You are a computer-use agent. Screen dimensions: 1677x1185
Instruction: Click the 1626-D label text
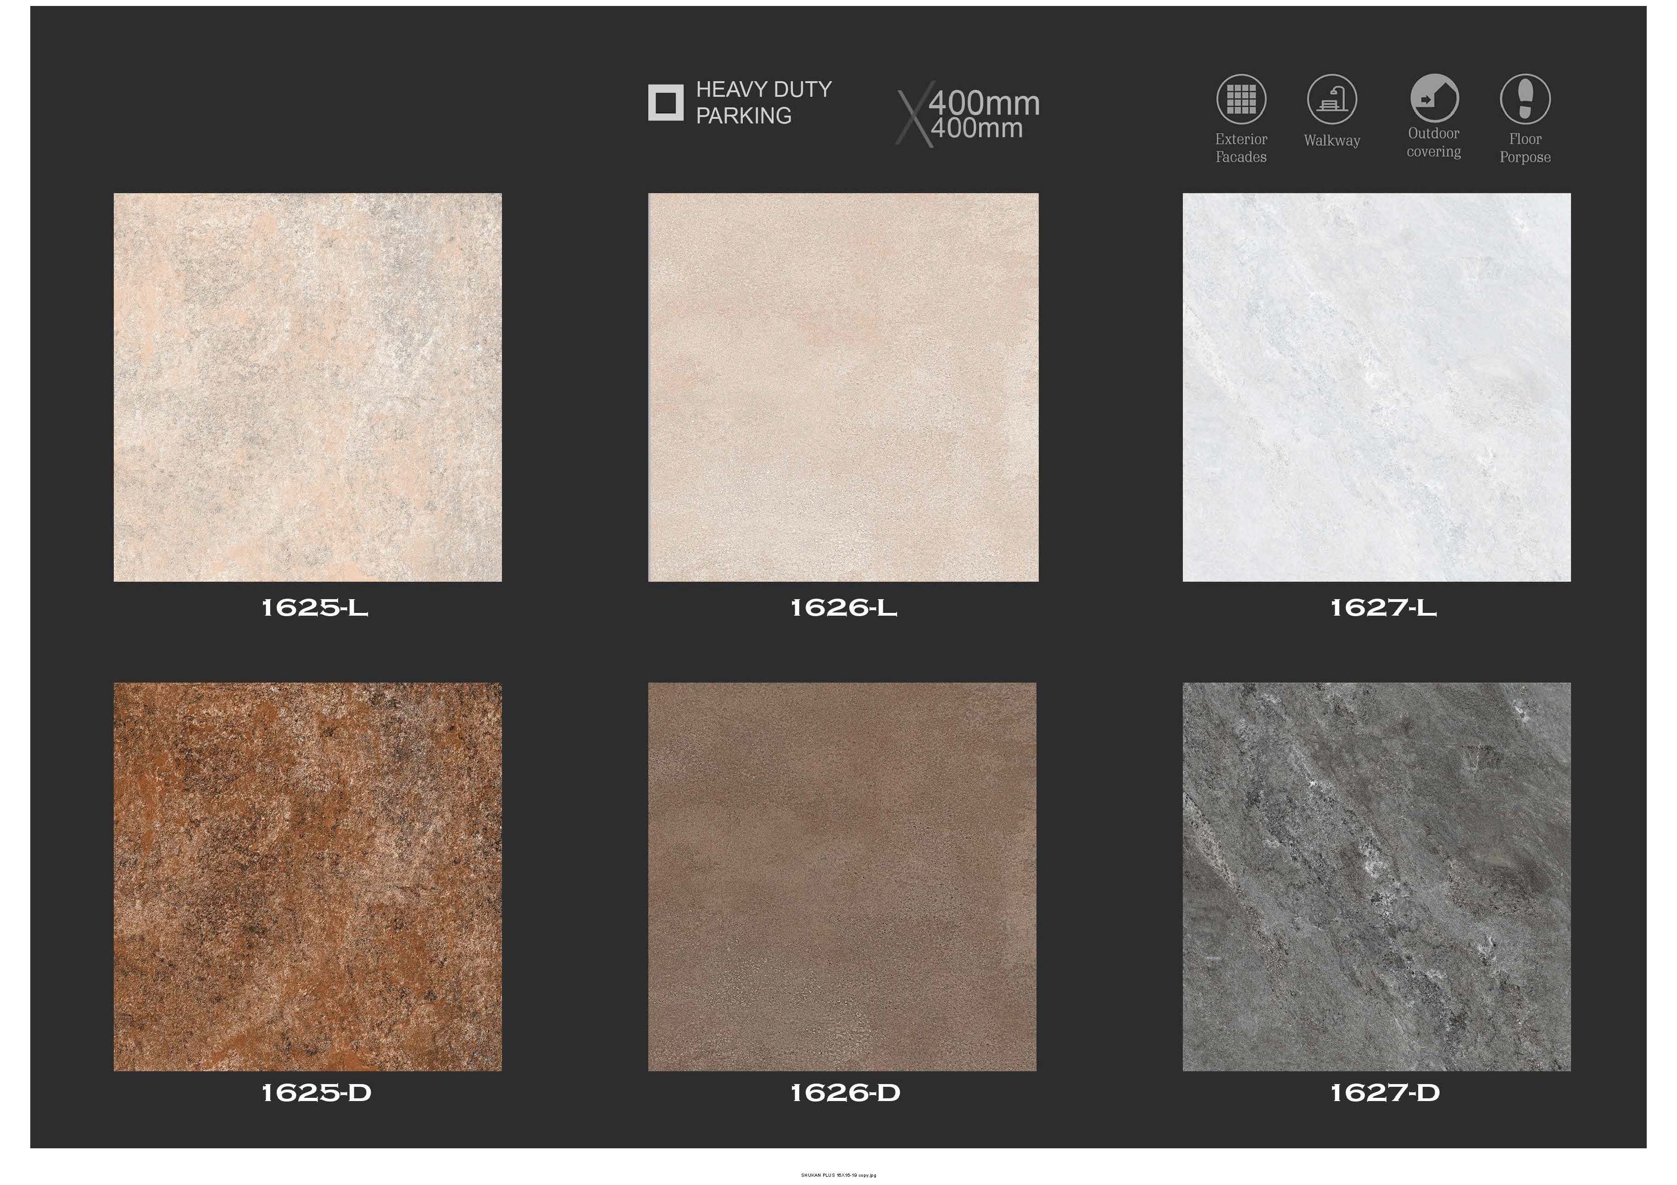point(845,1093)
